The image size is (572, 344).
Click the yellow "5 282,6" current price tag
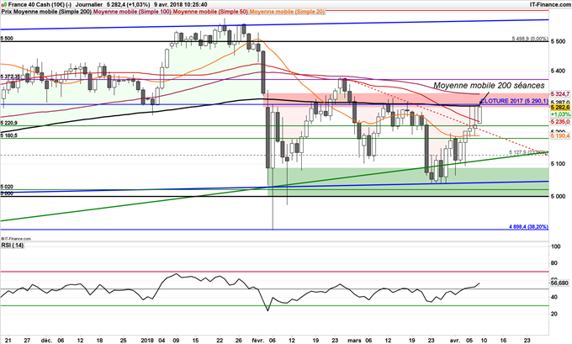(x=560, y=108)
